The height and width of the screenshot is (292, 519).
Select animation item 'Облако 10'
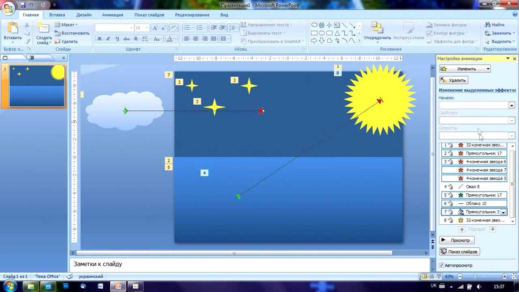[x=474, y=204]
